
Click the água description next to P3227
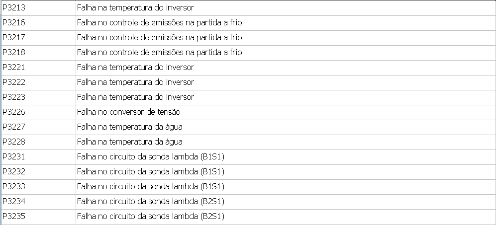point(130,127)
